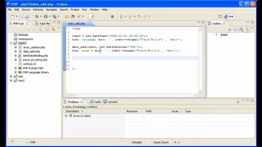The image size is (262, 147).
Task: Select the namespaces project folder
Action: [x=23, y=39]
